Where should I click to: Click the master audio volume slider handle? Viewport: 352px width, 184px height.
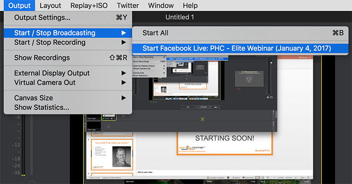coord(271,63)
